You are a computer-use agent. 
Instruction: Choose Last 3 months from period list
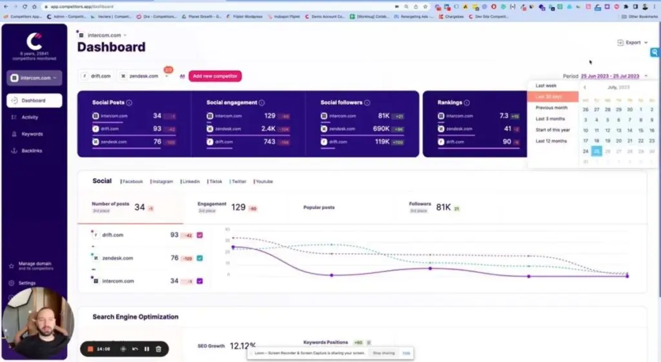[x=550, y=119]
